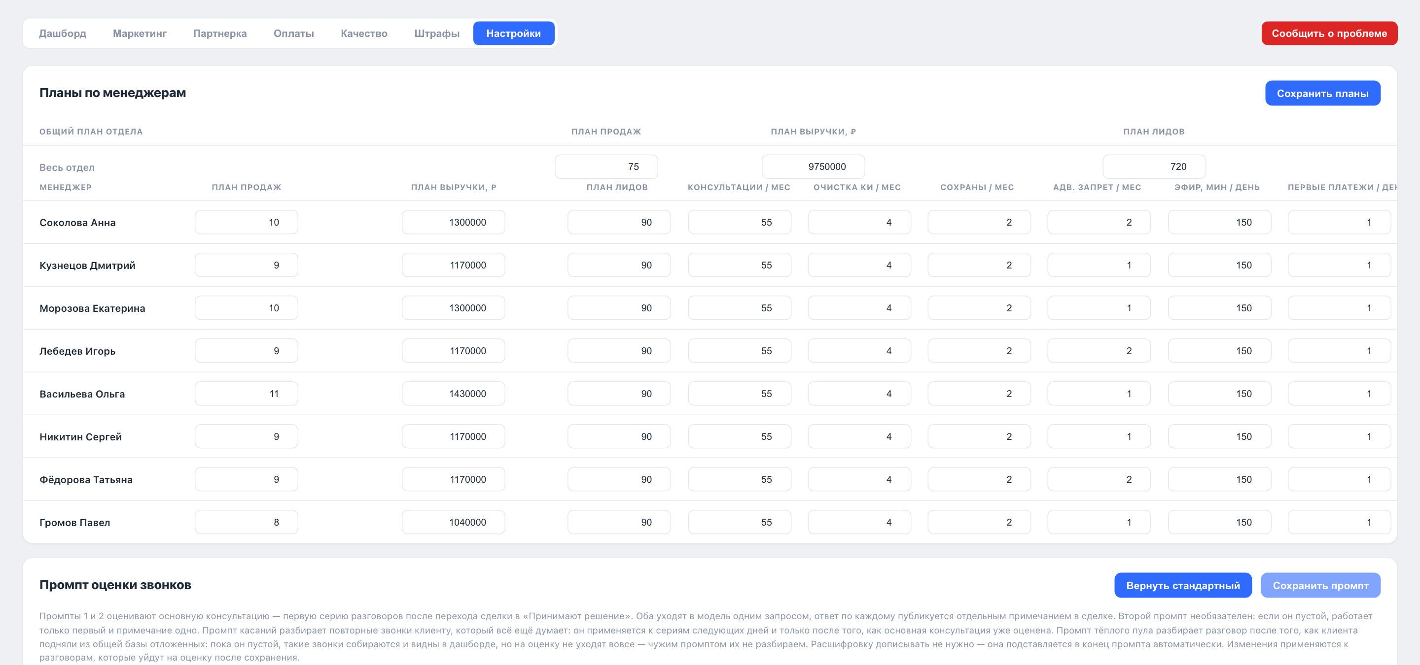The width and height of the screenshot is (1420, 665).
Task: Edit Громов Павел revenue plan 1040000
Action: tap(453, 523)
